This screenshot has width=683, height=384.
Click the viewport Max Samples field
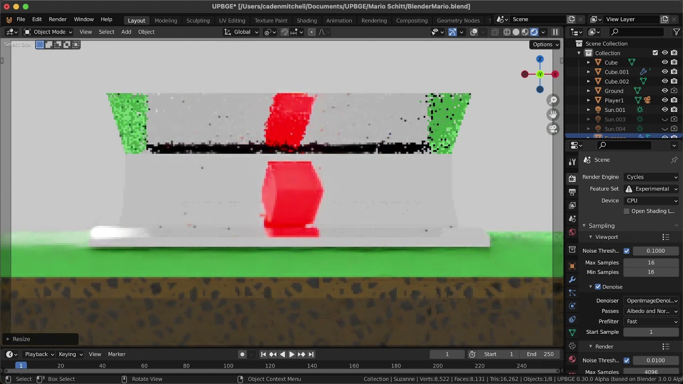click(652, 262)
